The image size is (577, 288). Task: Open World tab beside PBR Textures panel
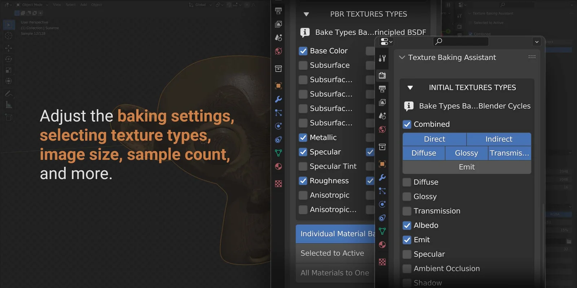click(x=278, y=51)
